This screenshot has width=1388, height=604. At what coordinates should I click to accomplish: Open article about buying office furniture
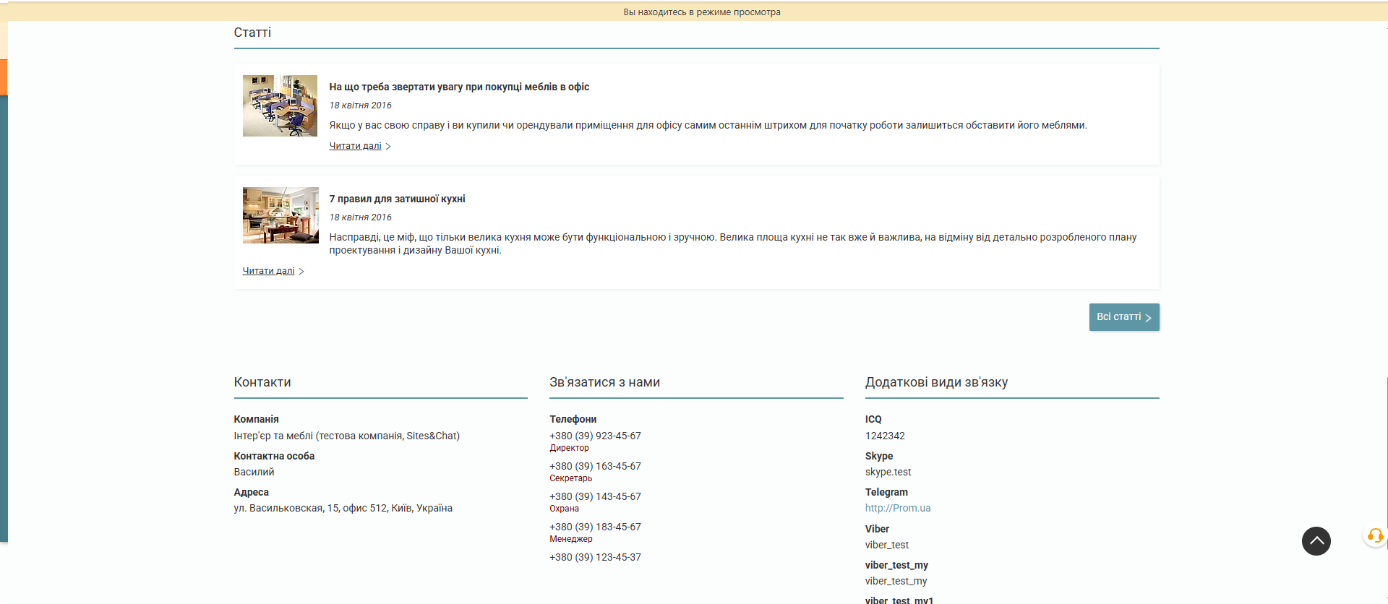pos(459,87)
